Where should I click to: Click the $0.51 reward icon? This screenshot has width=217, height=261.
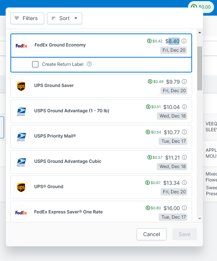click(148, 107)
